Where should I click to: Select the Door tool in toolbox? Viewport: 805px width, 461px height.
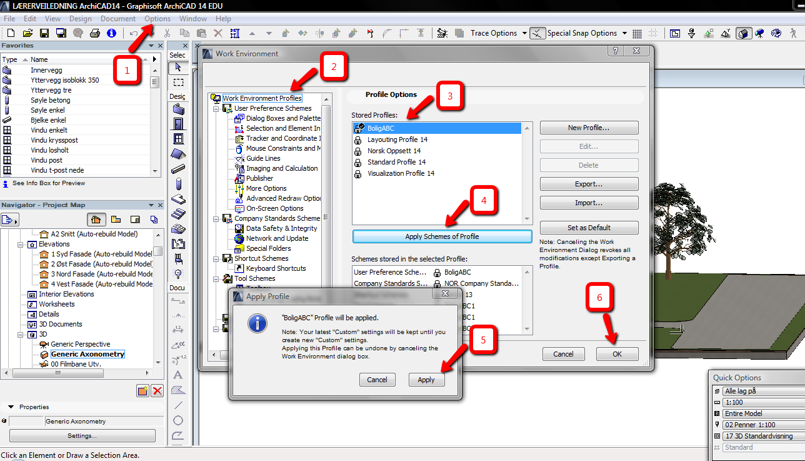tap(178, 124)
